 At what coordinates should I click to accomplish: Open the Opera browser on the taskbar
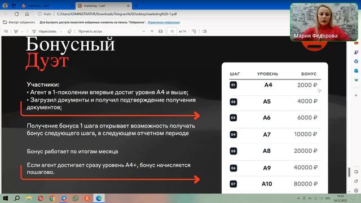[x=41, y=198]
